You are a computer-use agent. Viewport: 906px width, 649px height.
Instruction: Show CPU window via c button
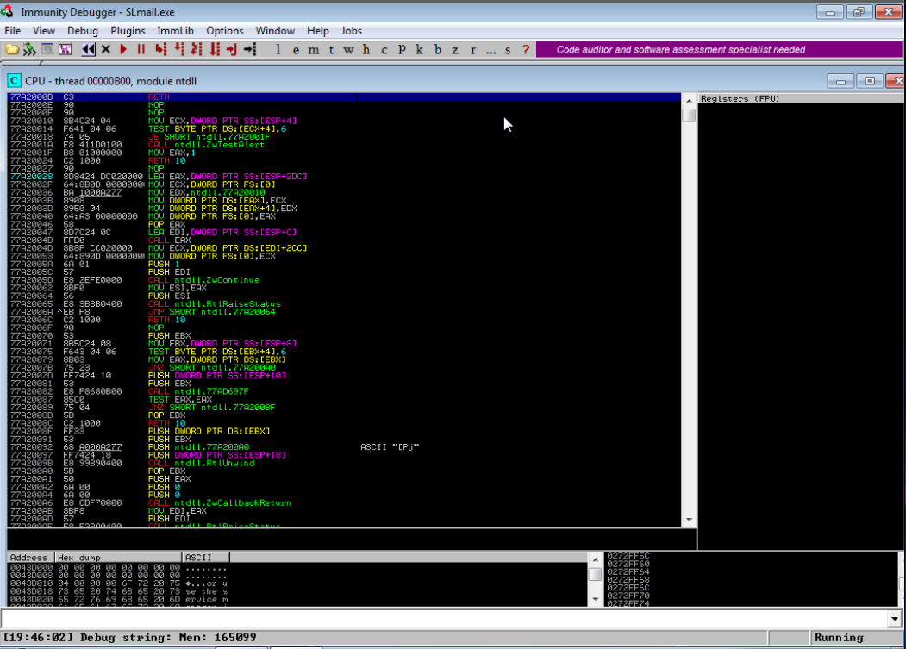384,50
